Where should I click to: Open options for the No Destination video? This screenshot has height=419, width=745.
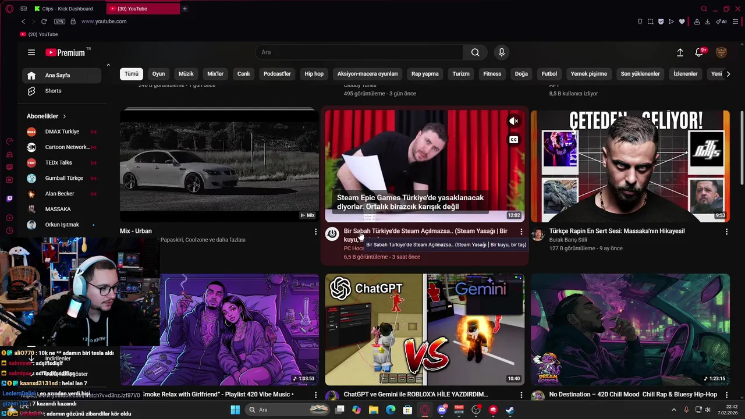tap(726, 395)
